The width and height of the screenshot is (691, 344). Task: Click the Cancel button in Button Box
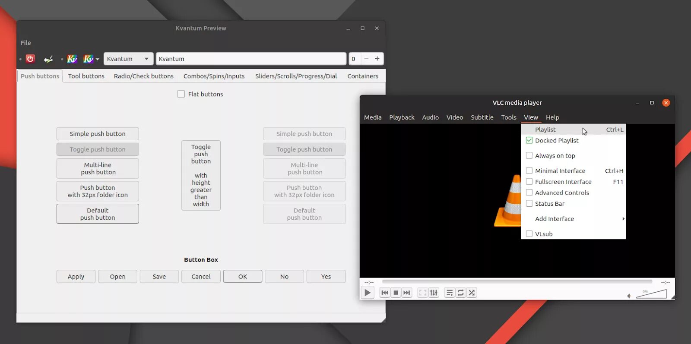tap(201, 277)
